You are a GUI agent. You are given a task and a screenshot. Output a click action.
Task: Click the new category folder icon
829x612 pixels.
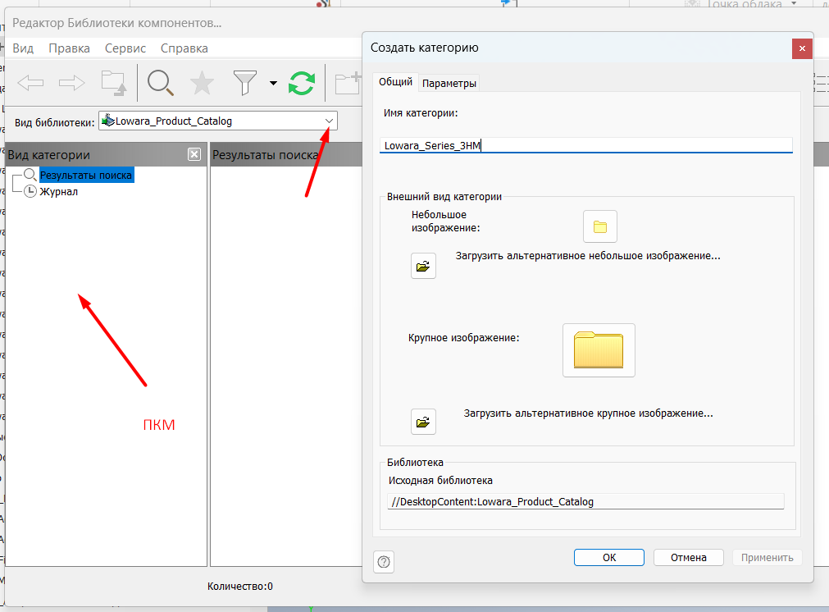(x=348, y=83)
